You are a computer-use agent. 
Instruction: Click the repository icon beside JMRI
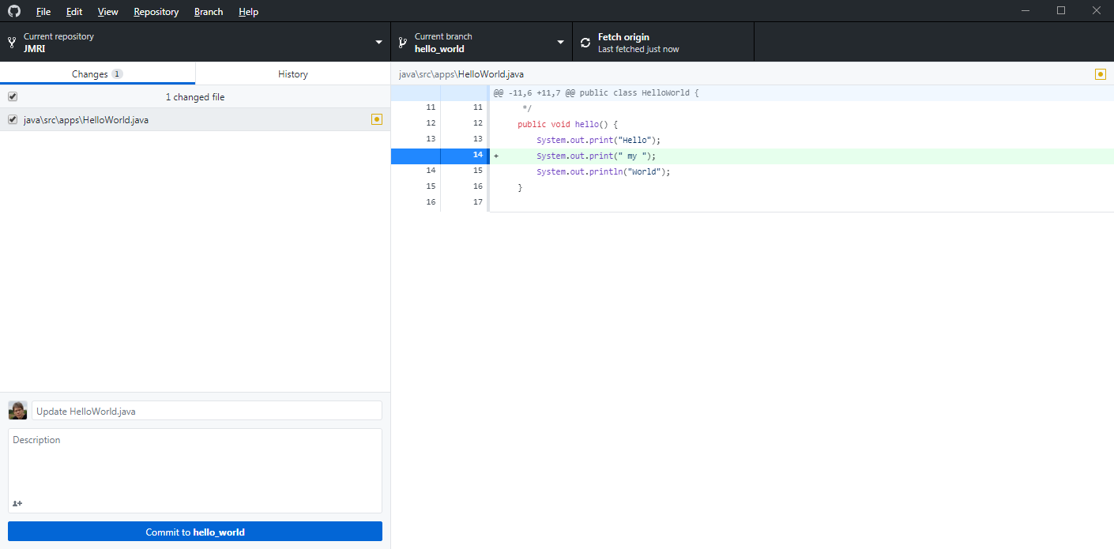12,43
